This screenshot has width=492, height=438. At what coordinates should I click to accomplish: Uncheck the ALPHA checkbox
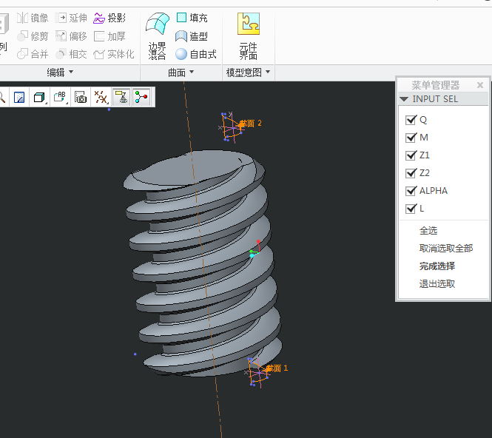411,190
